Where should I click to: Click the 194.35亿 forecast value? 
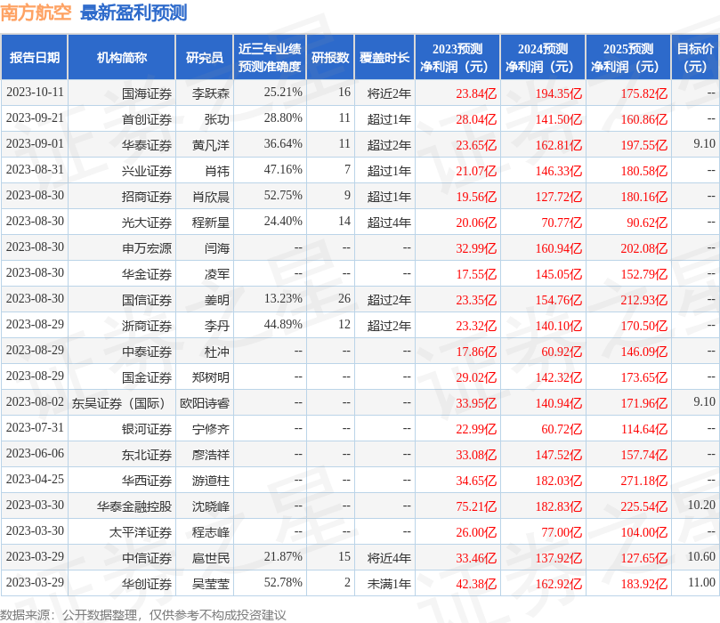[559, 93]
